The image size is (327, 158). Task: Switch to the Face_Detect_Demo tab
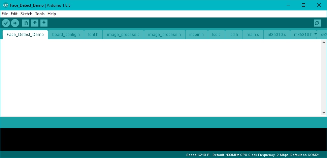point(25,35)
